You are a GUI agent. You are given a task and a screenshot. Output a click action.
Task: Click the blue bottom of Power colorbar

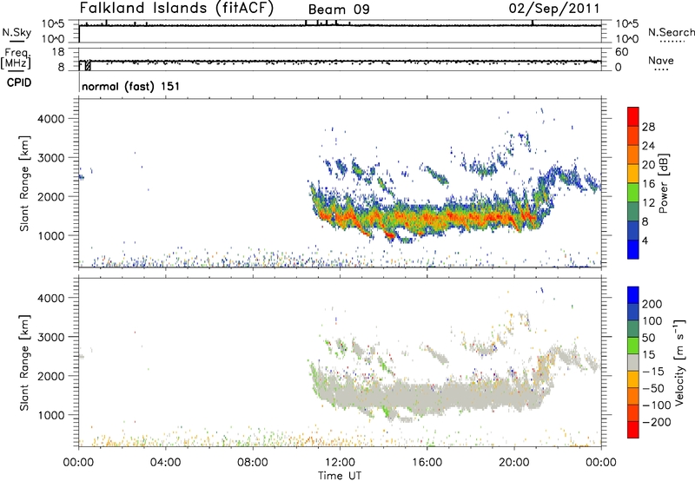[x=633, y=249]
